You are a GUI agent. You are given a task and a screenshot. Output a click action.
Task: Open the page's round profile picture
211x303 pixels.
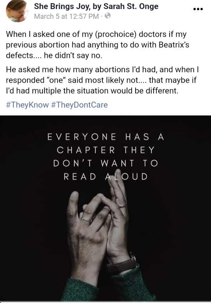click(17, 10)
